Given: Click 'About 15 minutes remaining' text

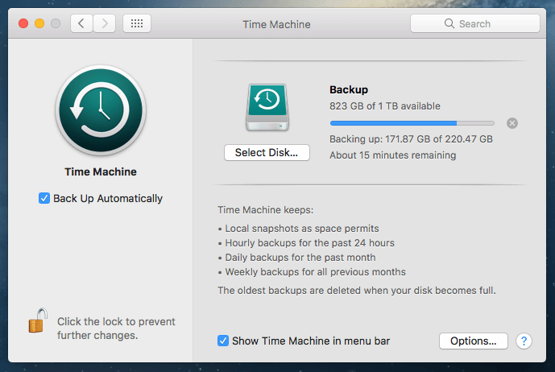Looking at the screenshot, I should (392, 155).
